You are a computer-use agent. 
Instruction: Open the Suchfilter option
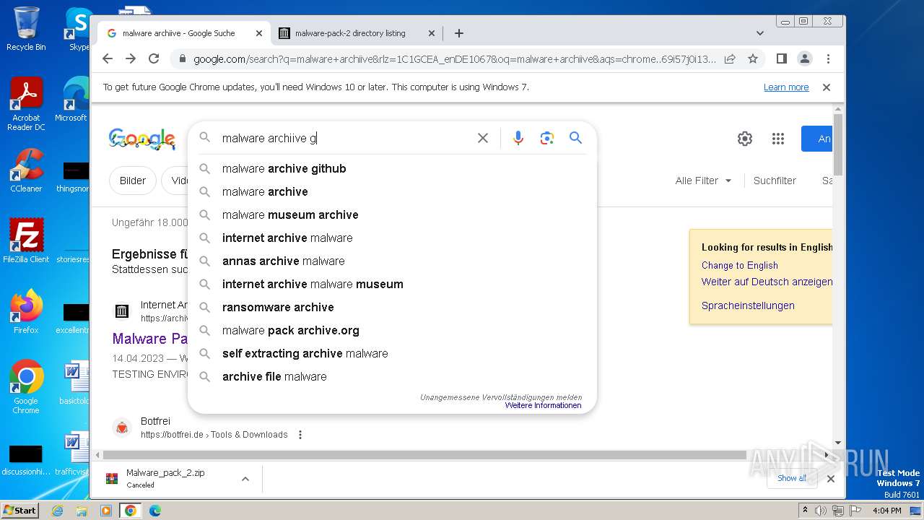click(x=775, y=181)
